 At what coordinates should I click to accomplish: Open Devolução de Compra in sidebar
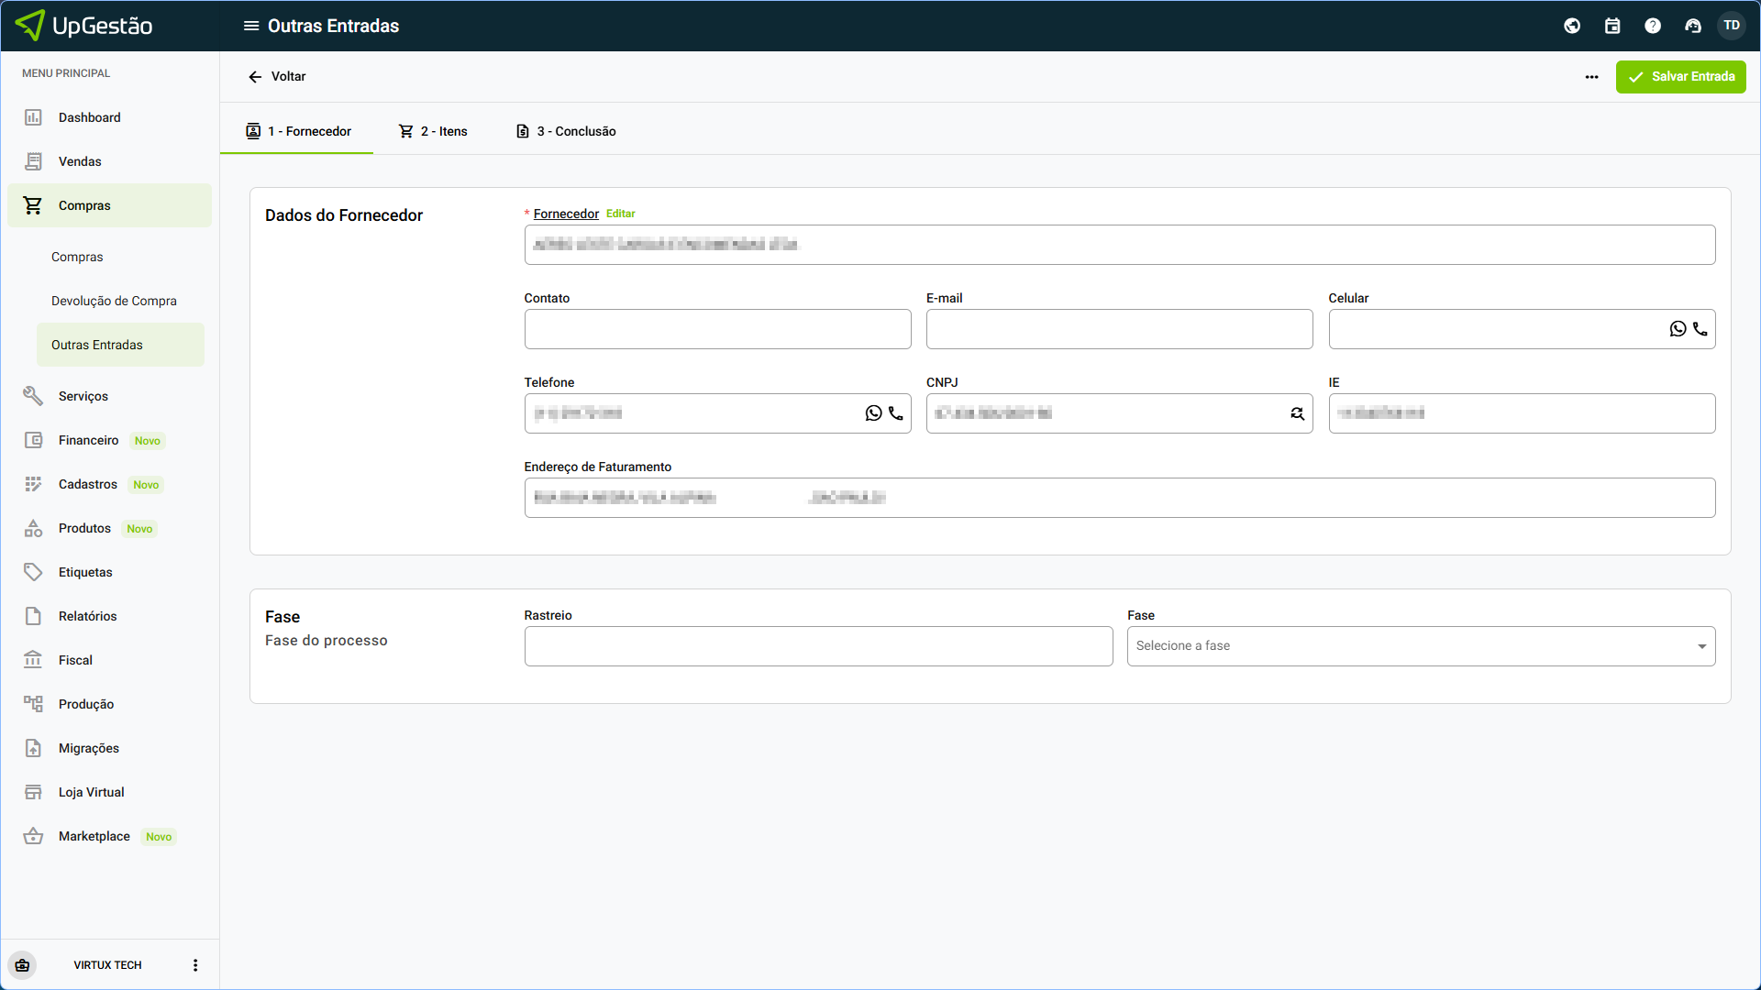click(x=114, y=301)
